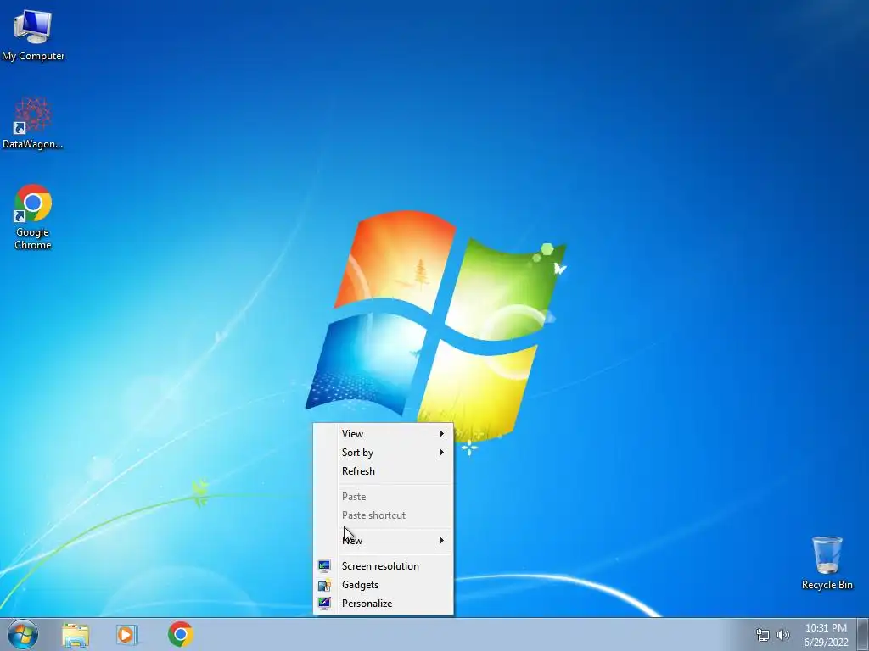Open the volume speaker tray icon
The width and height of the screenshot is (869, 651).
(783, 635)
